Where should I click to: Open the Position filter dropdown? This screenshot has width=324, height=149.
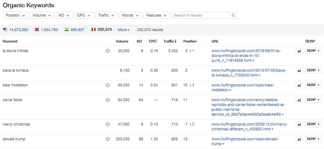(x=15, y=15)
